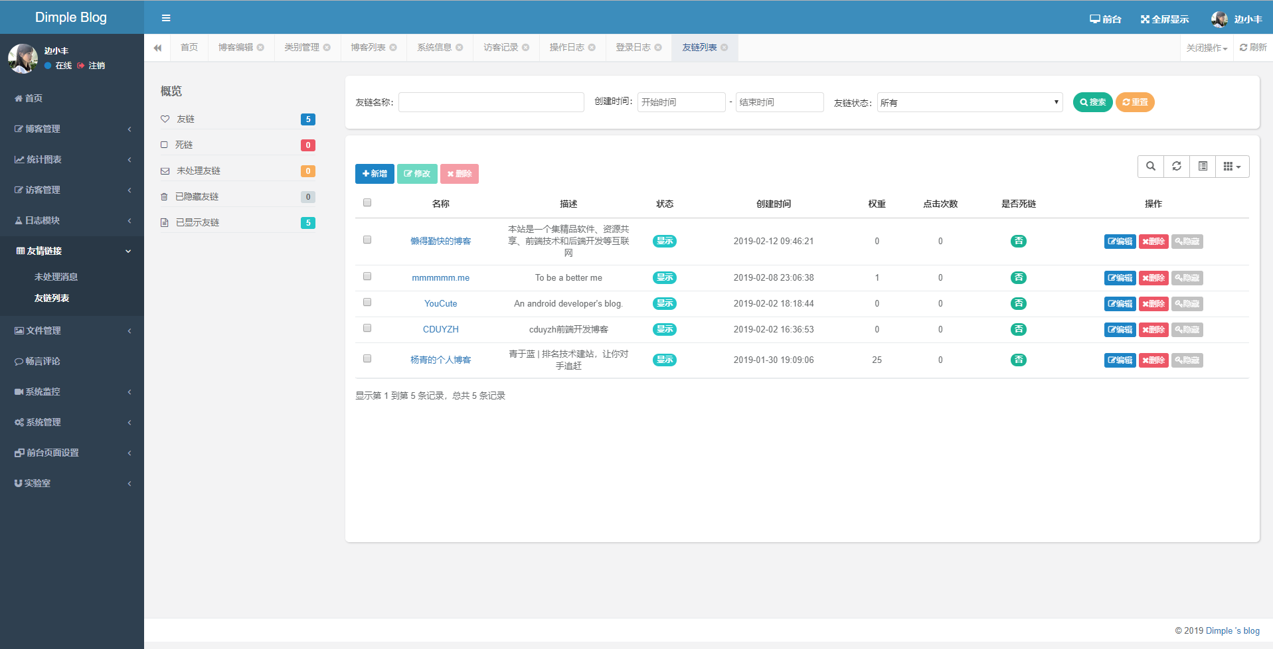Focus the 友链名称 input field
1273x649 pixels.
(491, 102)
